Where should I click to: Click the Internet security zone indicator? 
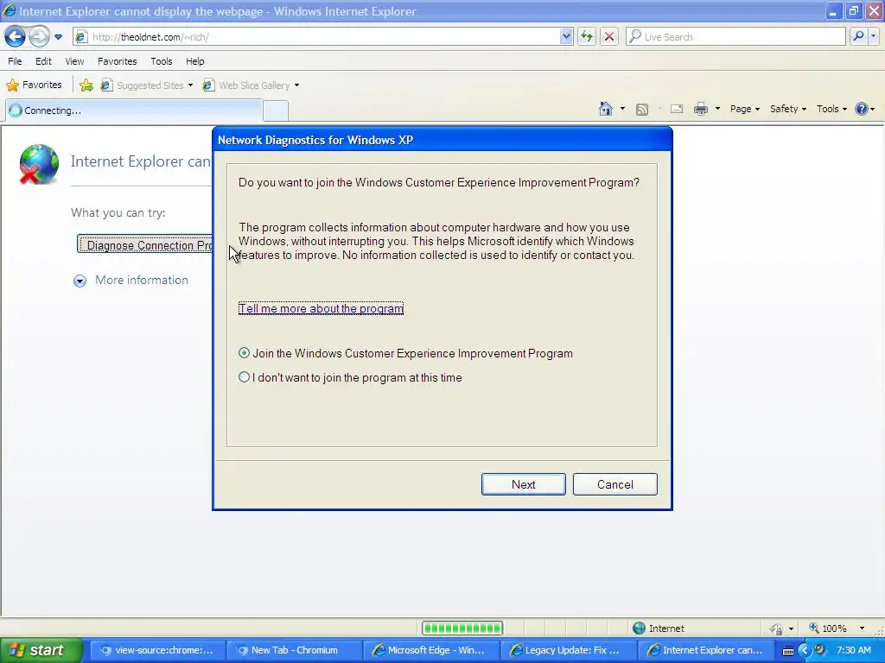(658, 628)
